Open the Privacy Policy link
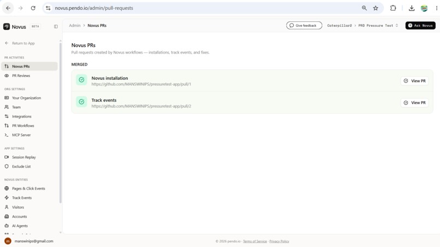The image size is (440, 247). [279, 241]
